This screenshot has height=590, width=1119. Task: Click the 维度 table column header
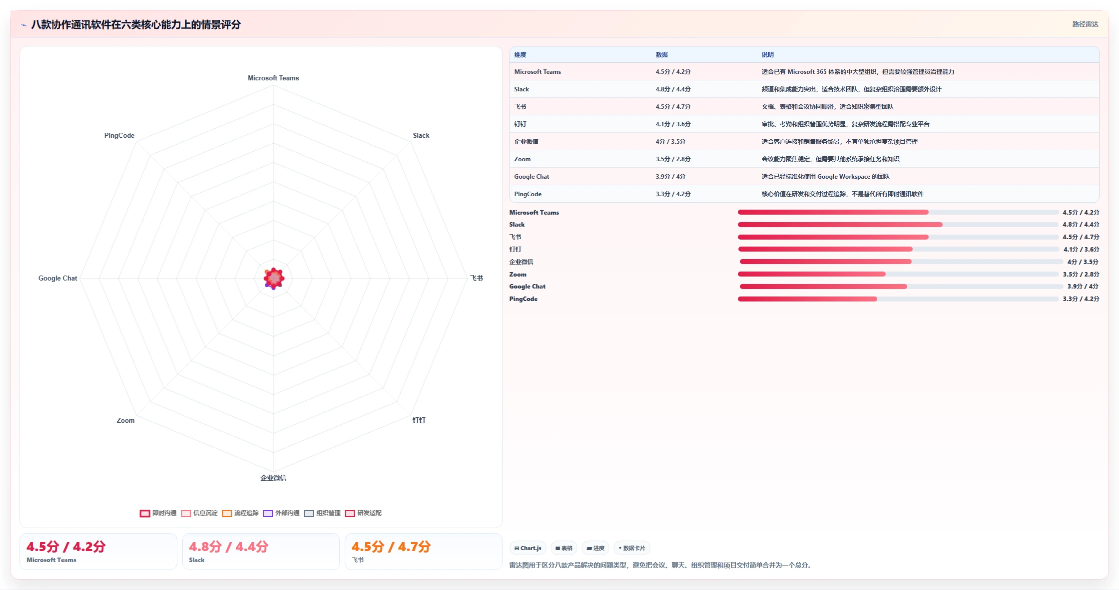coord(520,55)
